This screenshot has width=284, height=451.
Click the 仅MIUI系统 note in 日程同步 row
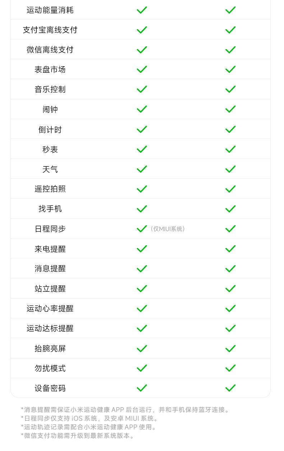point(168,229)
